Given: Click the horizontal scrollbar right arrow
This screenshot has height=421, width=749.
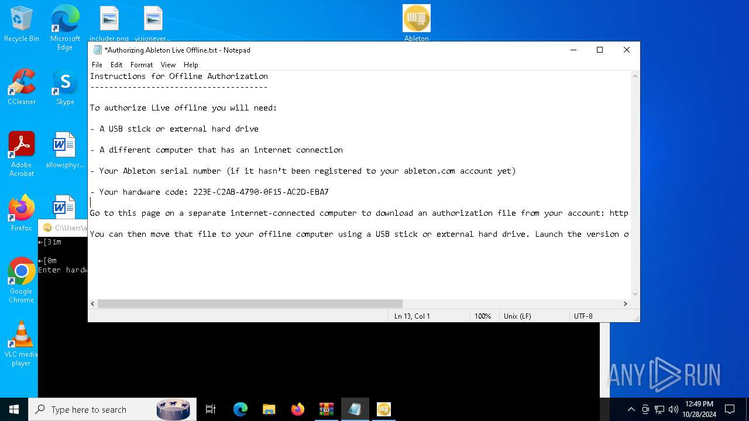Looking at the screenshot, I should click(625, 304).
